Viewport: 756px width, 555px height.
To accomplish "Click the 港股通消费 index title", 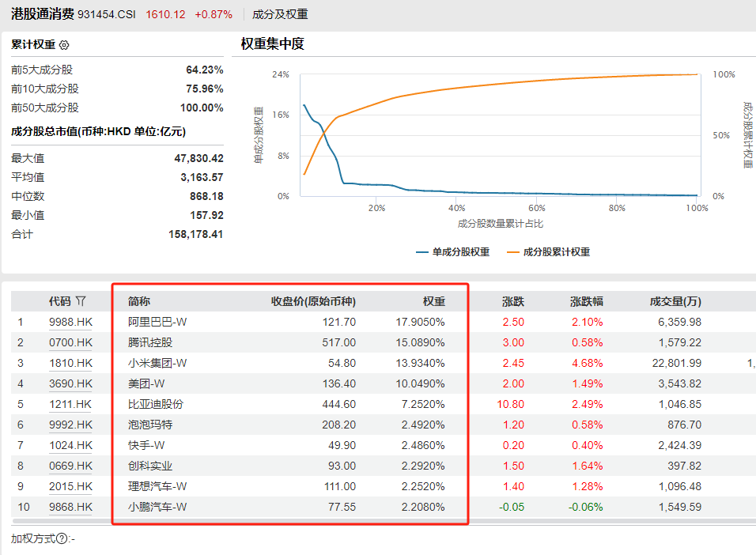I will click(x=43, y=14).
